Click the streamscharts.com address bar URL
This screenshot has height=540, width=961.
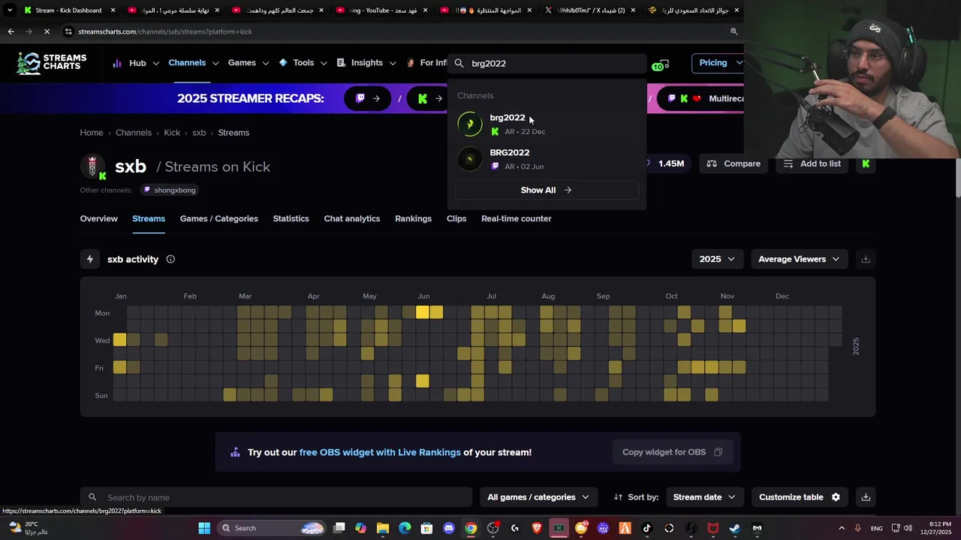click(165, 31)
